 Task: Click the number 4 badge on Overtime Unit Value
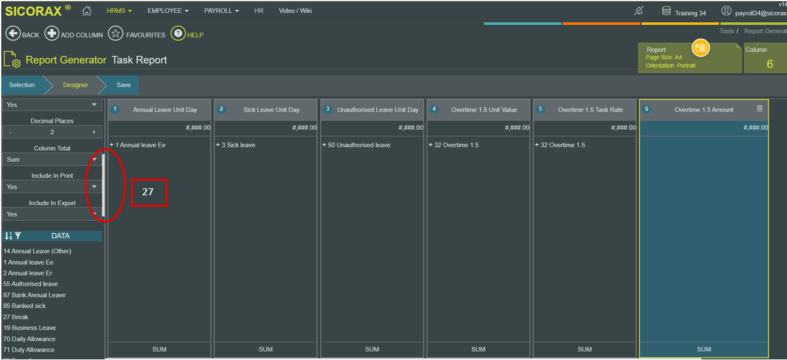[x=434, y=109]
